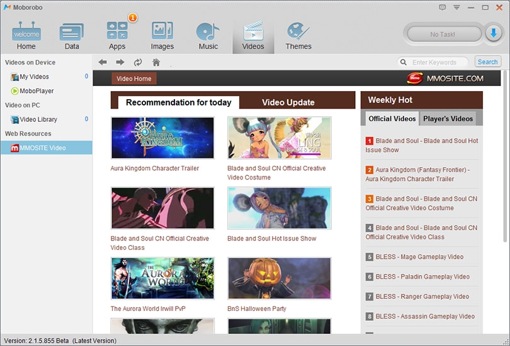Open the Creative Video Class thumbnail
Image resolution: width=510 pixels, height=346 pixels.
(162, 208)
